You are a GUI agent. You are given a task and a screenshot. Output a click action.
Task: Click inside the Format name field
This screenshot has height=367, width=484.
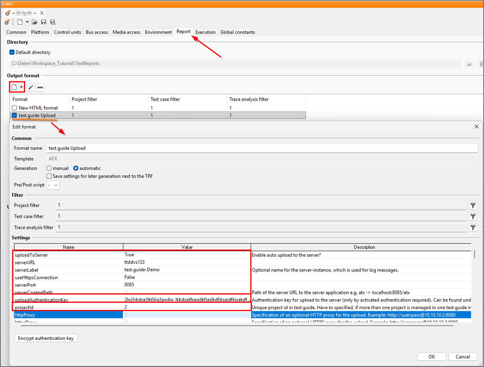262,148
